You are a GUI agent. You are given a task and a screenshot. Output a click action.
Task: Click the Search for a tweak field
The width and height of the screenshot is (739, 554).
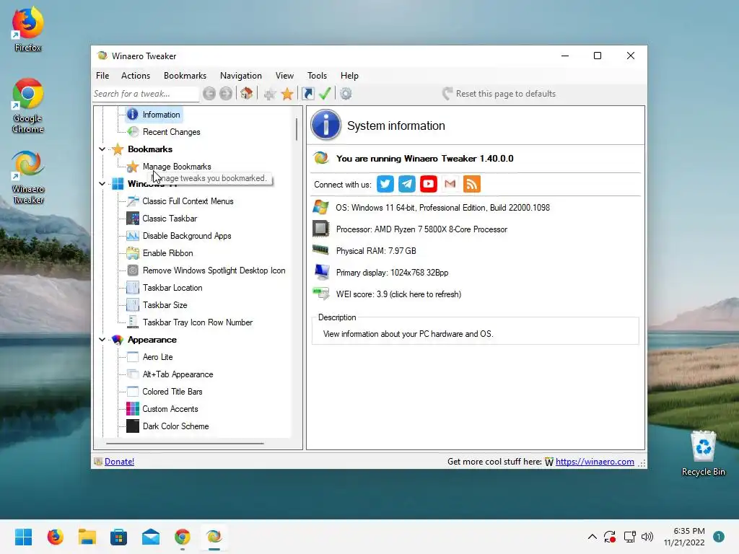coord(145,94)
